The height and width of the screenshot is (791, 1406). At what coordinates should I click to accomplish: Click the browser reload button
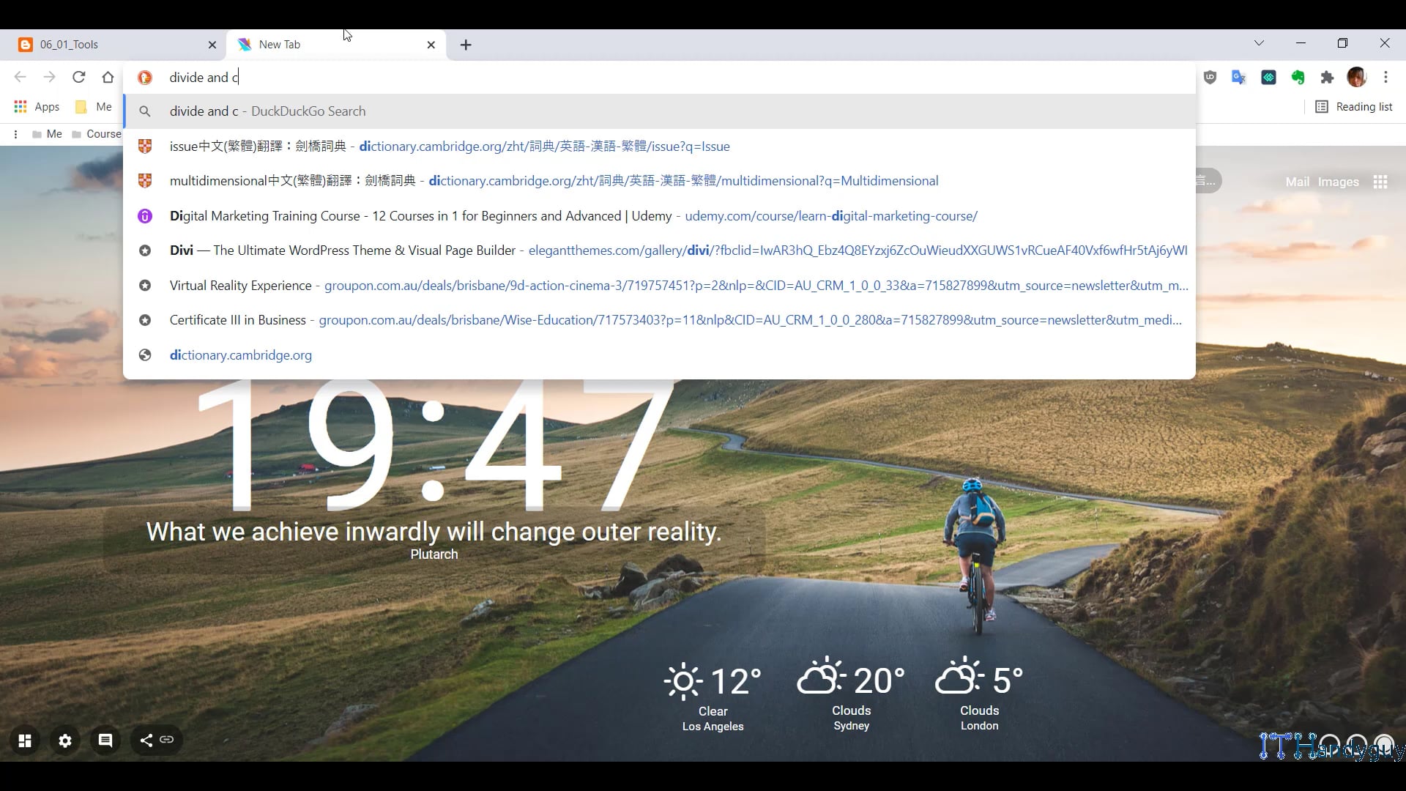tap(79, 77)
